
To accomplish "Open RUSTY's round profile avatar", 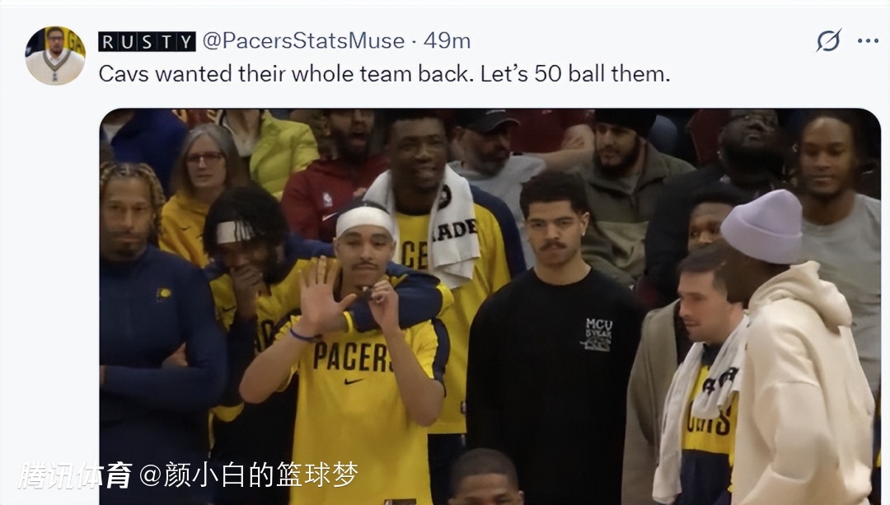I will (55, 55).
